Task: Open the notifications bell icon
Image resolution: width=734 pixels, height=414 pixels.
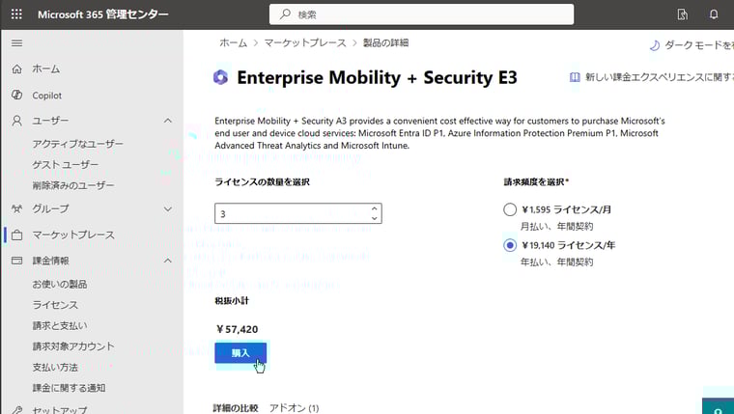Action: (714, 14)
